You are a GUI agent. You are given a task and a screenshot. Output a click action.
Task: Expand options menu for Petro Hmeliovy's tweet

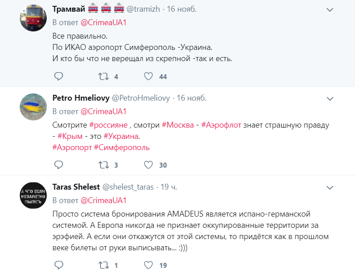[x=330, y=98]
